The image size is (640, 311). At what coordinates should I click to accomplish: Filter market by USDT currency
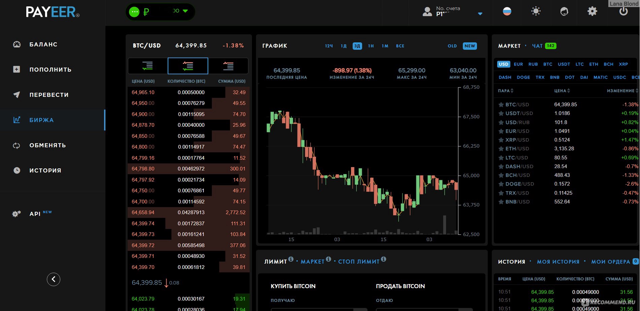564,64
